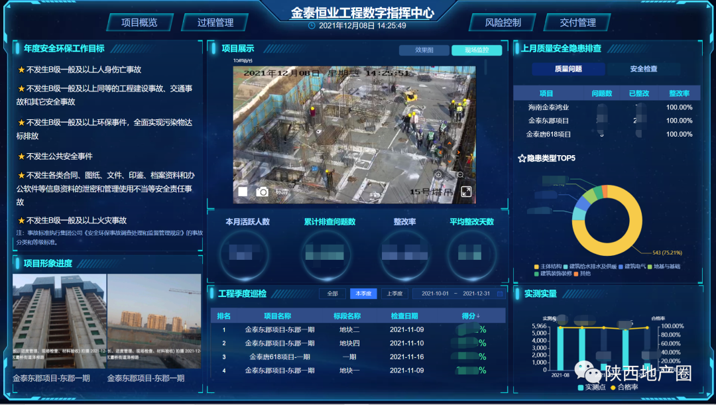Image resolution: width=716 pixels, height=405 pixels.
Task: Open the calendar icon in the date range
Action: 500,294
